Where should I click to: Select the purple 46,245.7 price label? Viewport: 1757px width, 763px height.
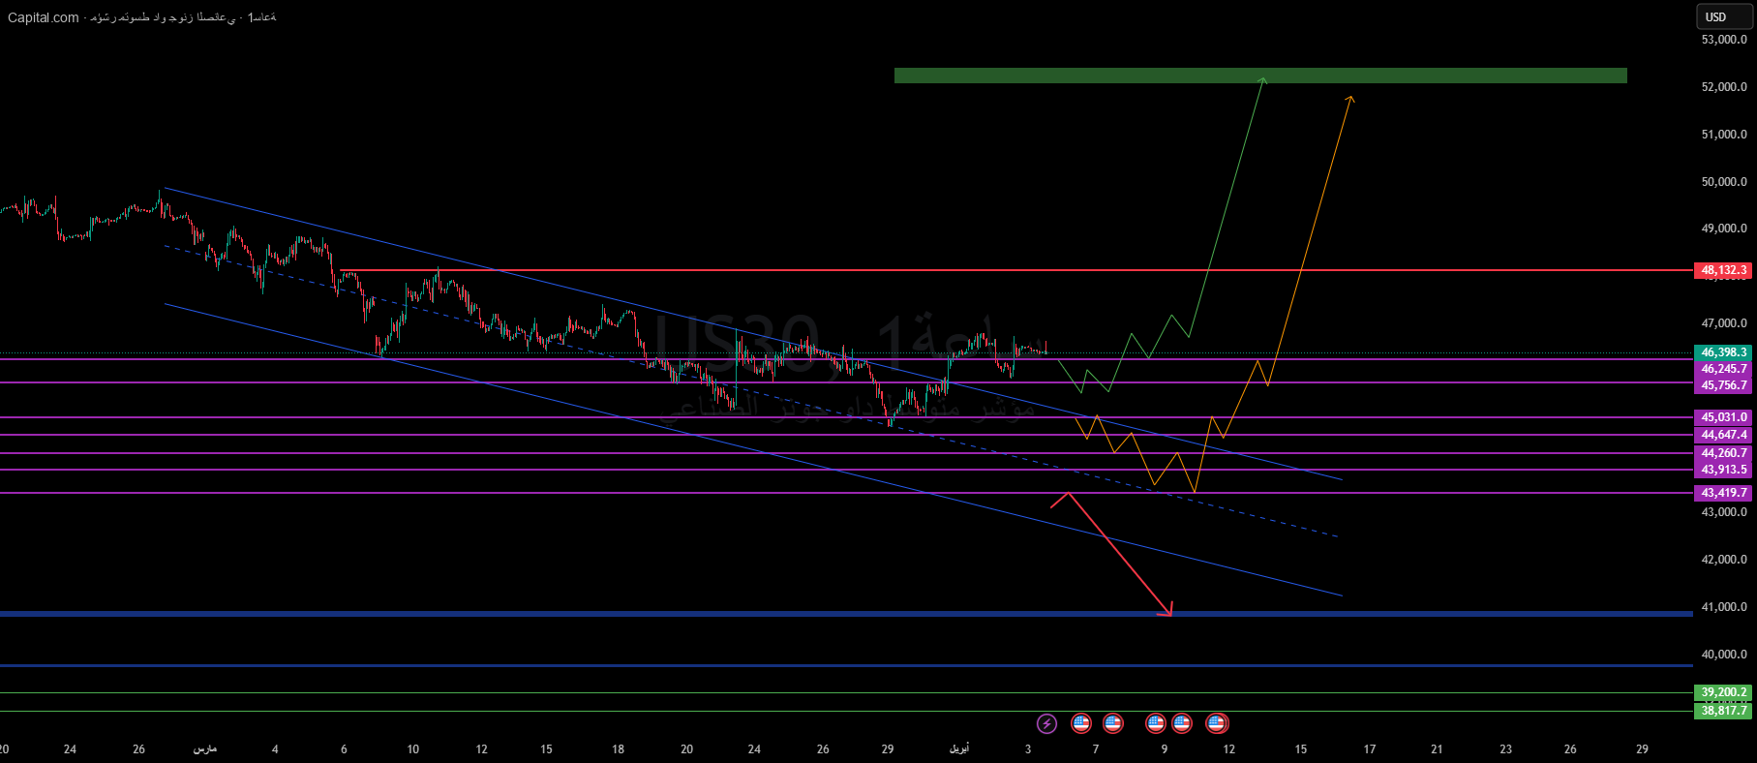tap(1723, 369)
